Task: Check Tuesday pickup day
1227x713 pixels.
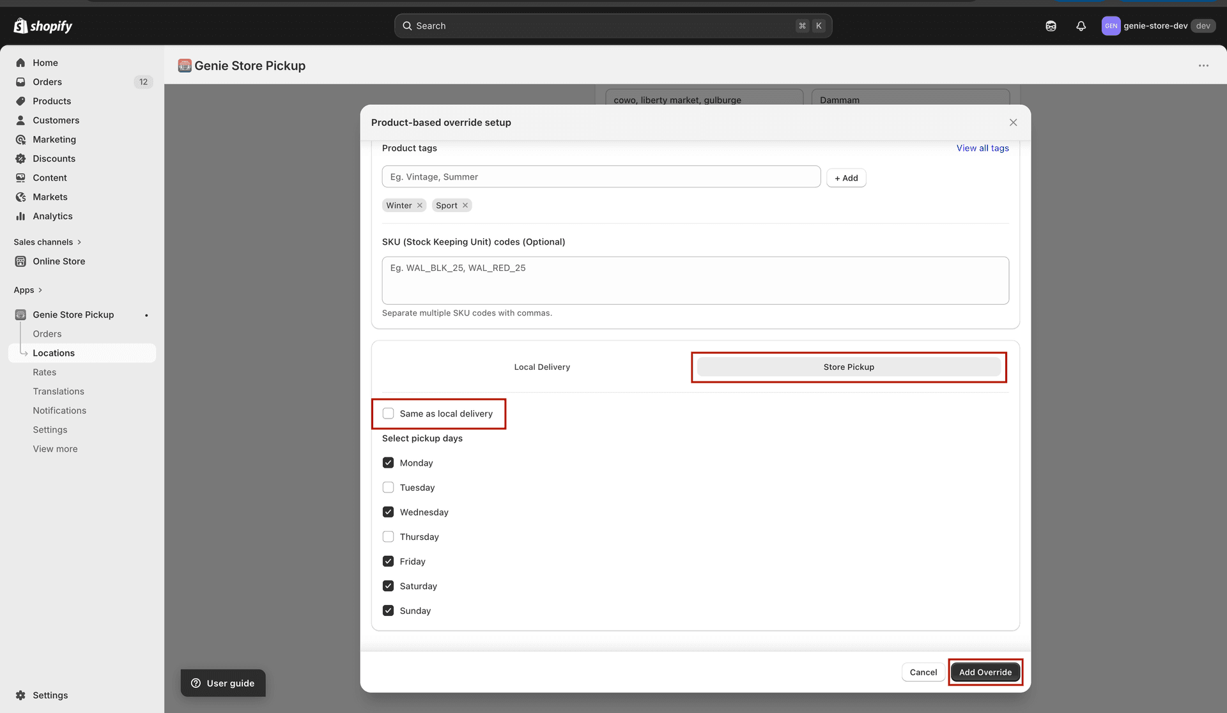Action: pos(388,487)
